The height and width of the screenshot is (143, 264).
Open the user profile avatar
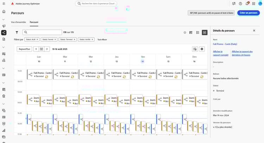[260, 4]
